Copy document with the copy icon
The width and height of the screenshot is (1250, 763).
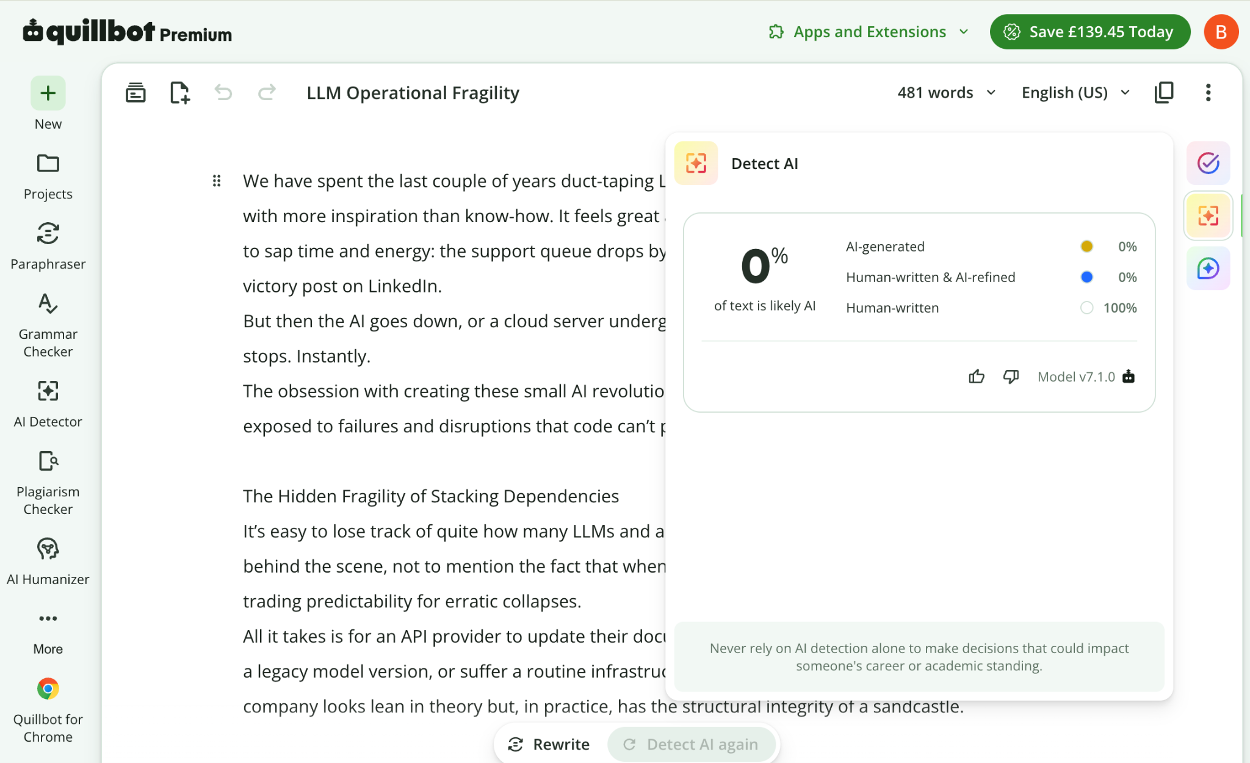point(1164,92)
